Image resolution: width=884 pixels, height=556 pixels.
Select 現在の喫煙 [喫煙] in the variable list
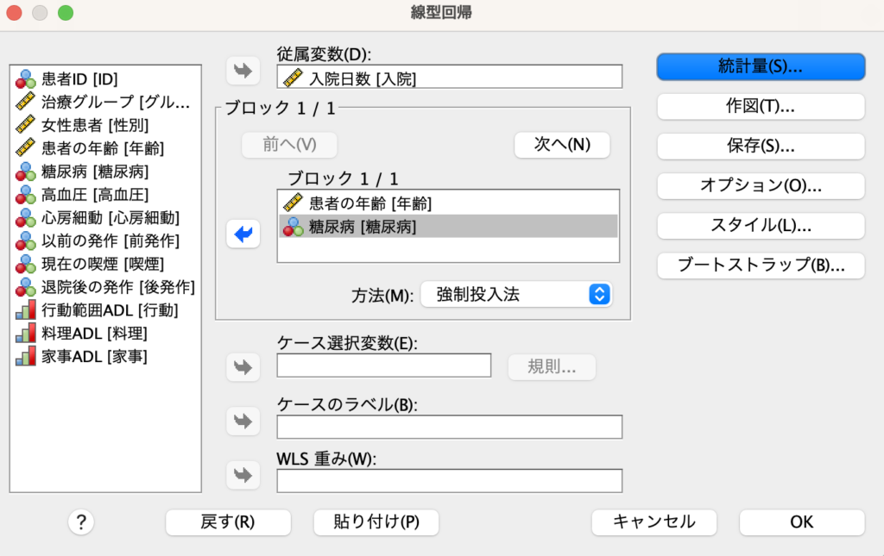pos(103,264)
